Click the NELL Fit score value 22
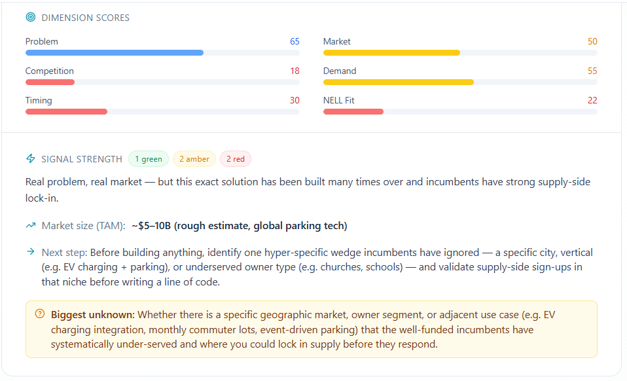627x381 pixels. coord(592,101)
